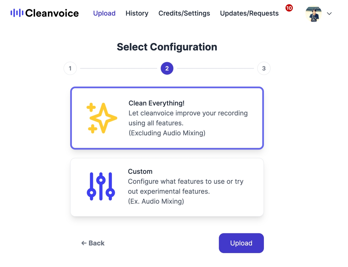The height and width of the screenshot is (267, 348).
Task: Click the Cleanvoice brand name text
Action: tap(52, 13)
